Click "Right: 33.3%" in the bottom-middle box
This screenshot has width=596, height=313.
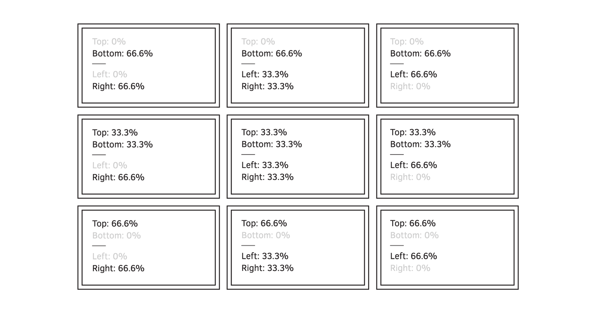(267, 268)
